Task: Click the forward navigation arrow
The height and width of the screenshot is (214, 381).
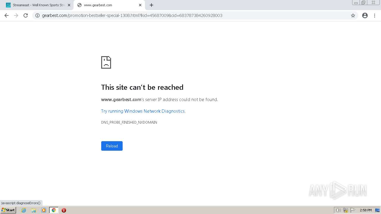Action: coord(16,15)
